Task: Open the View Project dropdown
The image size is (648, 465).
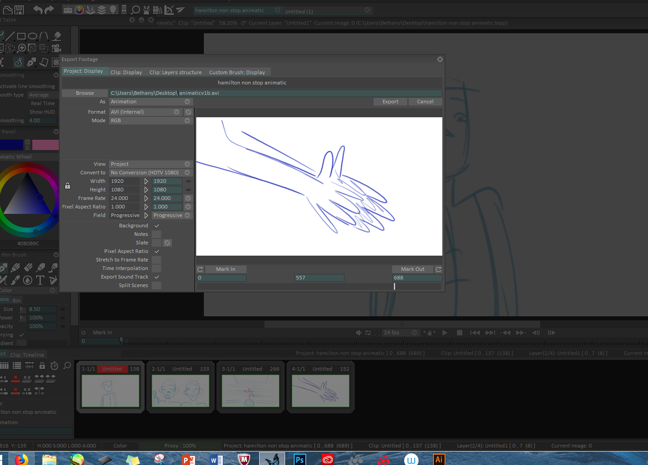Action: click(150, 164)
